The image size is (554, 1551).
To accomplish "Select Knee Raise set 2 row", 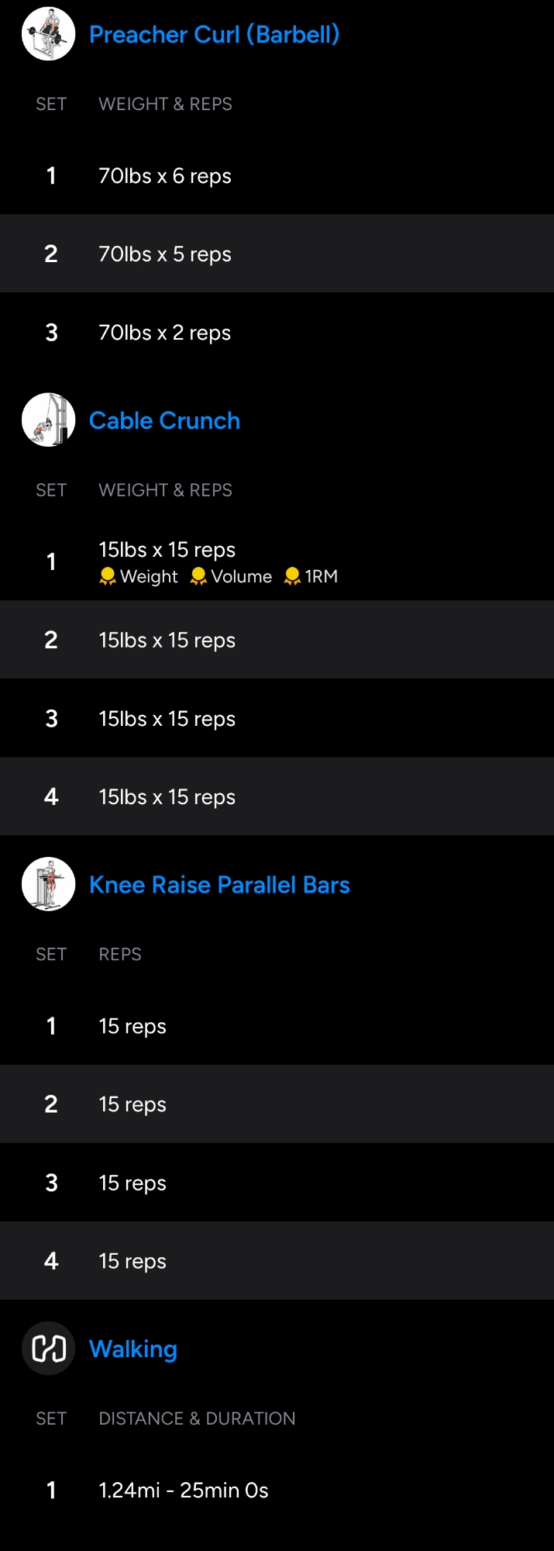I will 277,1104.
